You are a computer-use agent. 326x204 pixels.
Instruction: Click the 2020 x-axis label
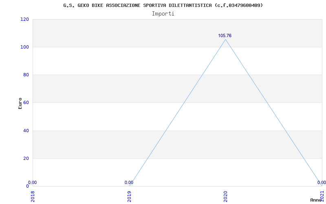(226, 197)
